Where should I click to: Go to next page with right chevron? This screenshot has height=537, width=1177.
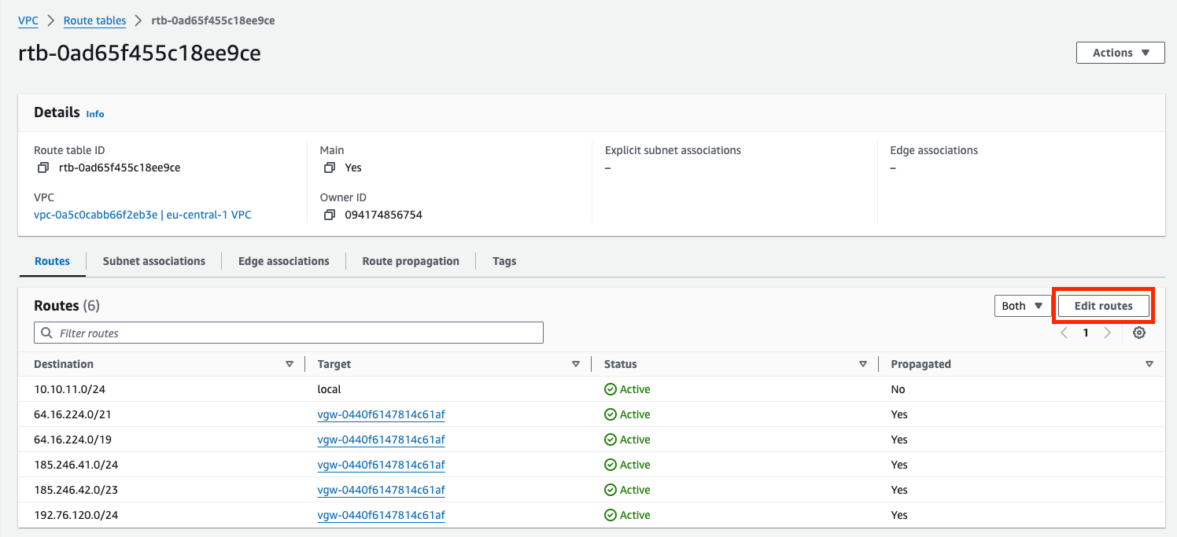pos(1108,333)
